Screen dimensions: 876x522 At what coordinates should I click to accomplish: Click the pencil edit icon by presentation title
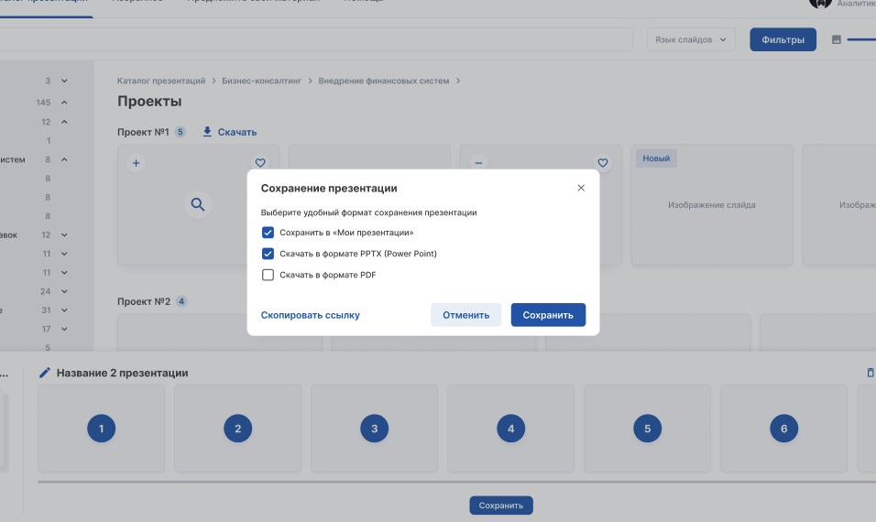pyautogui.click(x=45, y=373)
